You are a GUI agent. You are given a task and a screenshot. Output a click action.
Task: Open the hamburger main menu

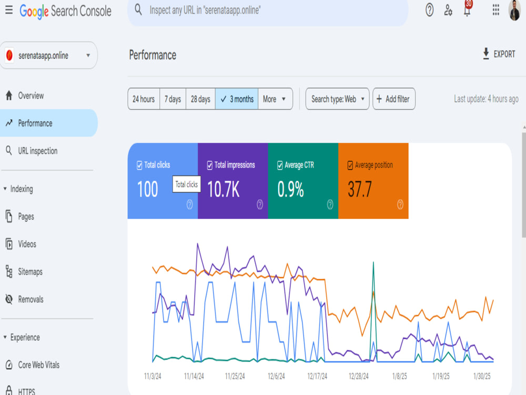[x=9, y=10]
